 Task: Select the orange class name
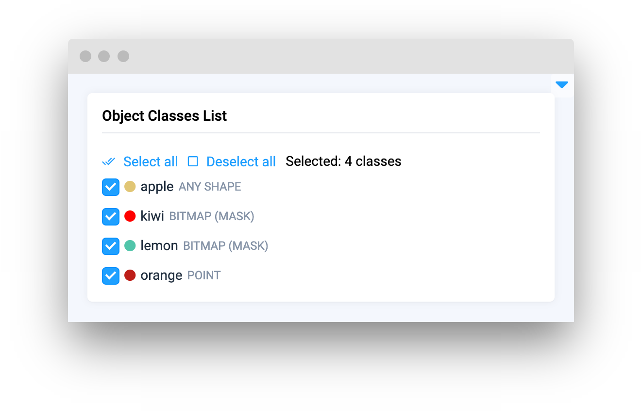click(161, 275)
